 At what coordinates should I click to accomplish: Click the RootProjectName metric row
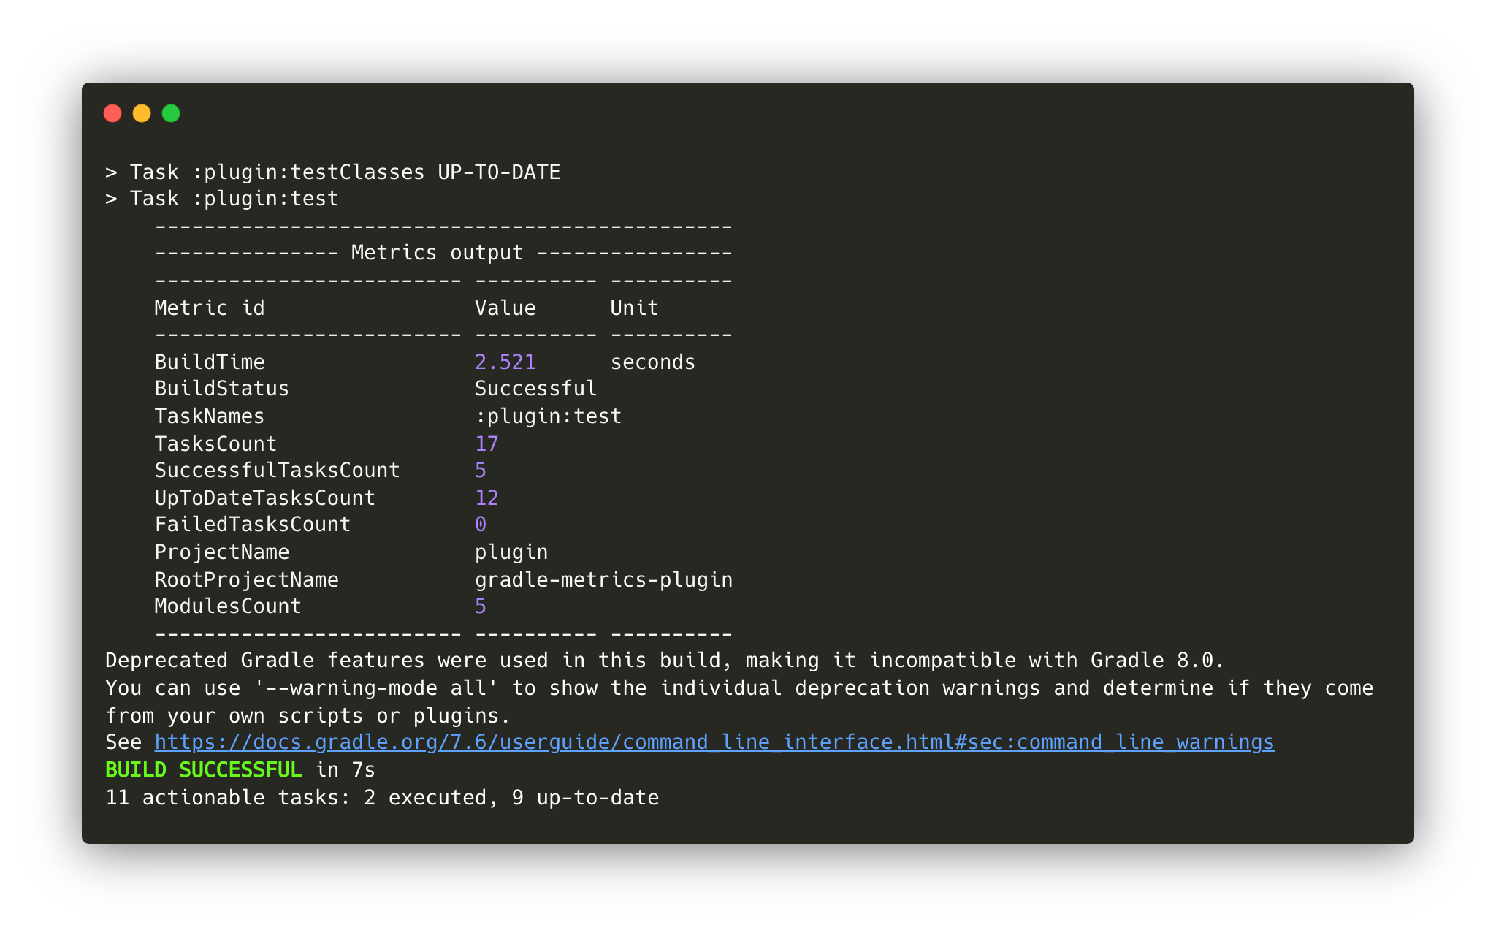pos(427,579)
